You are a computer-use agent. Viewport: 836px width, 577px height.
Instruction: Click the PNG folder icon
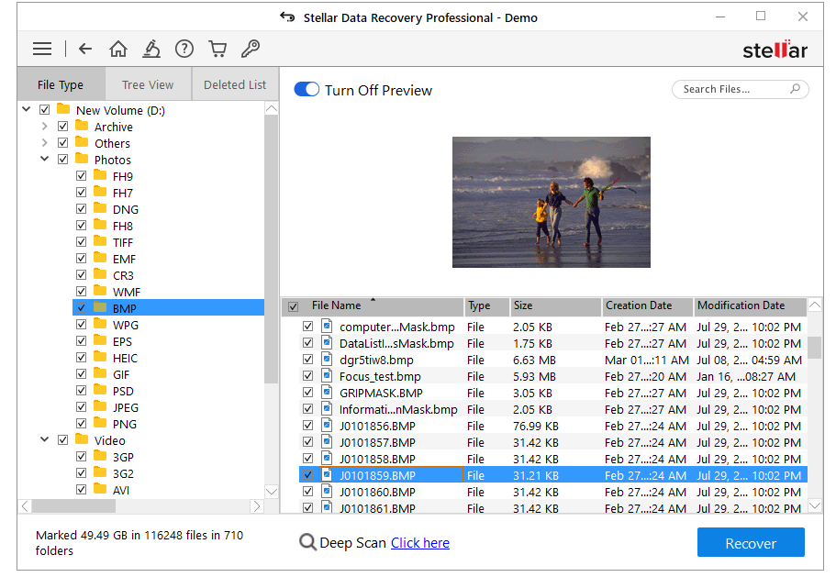(100, 423)
